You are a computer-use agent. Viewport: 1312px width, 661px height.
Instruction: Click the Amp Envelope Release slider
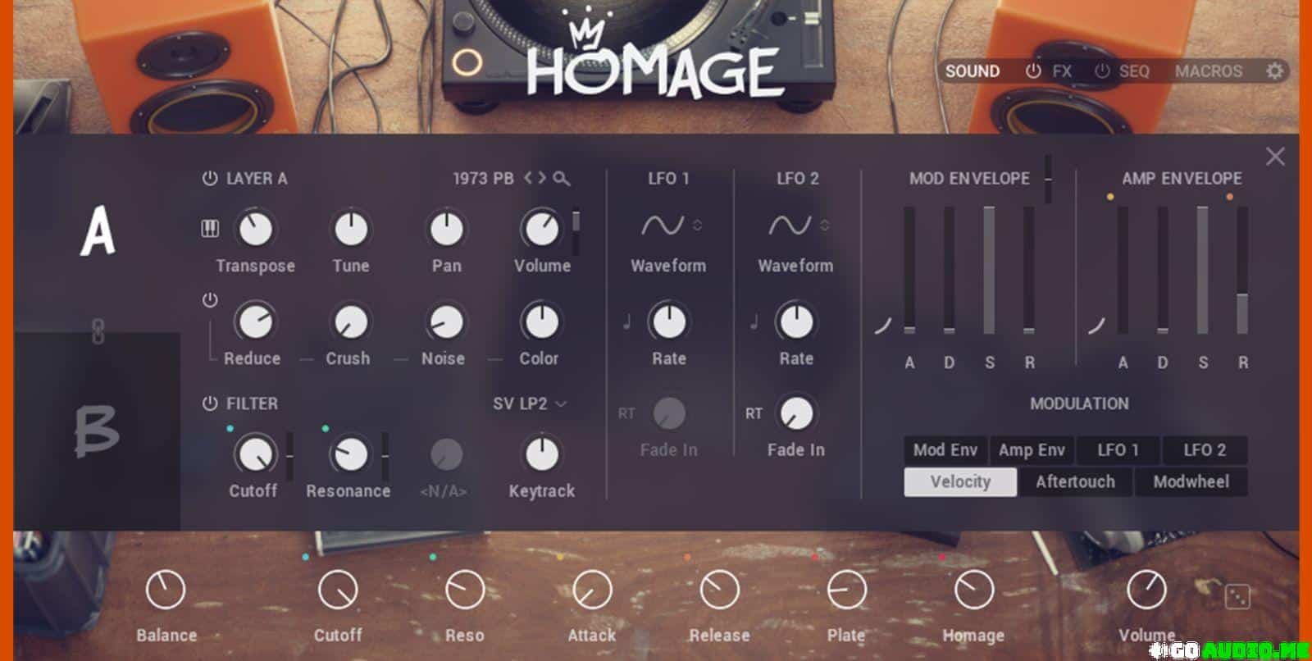coord(1242,270)
